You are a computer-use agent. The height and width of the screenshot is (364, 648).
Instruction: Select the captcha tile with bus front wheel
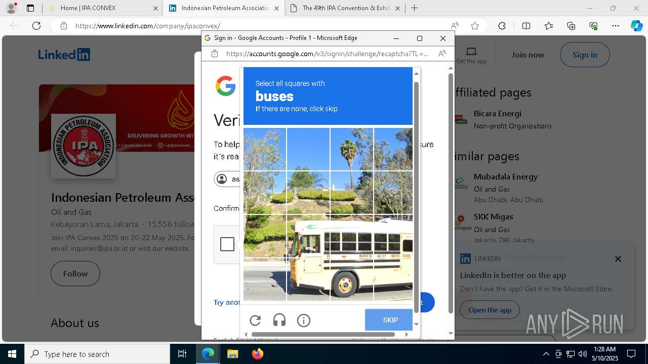pyautogui.click(x=352, y=280)
